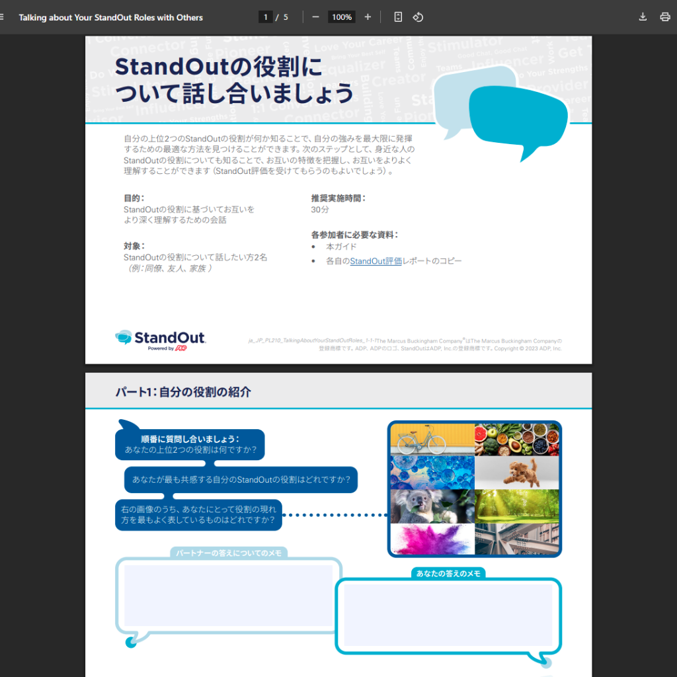Click the 'Powered by' ADP tagline
The image size is (677, 677).
click(x=167, y=348)
